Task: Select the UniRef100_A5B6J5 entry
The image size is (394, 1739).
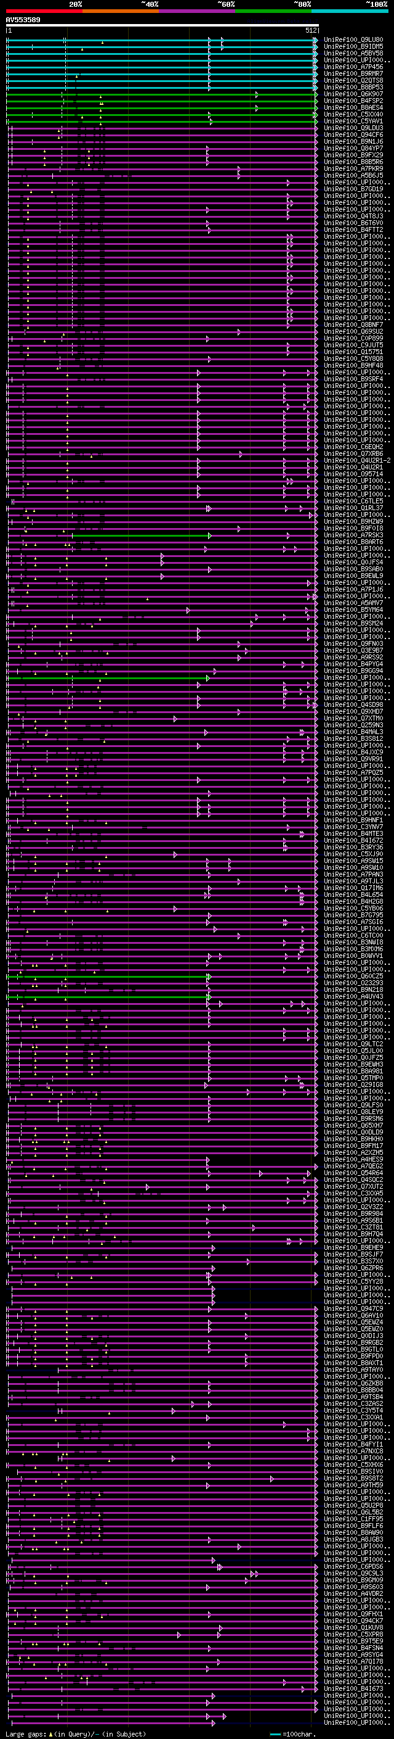Action: [x=353, y=176]
